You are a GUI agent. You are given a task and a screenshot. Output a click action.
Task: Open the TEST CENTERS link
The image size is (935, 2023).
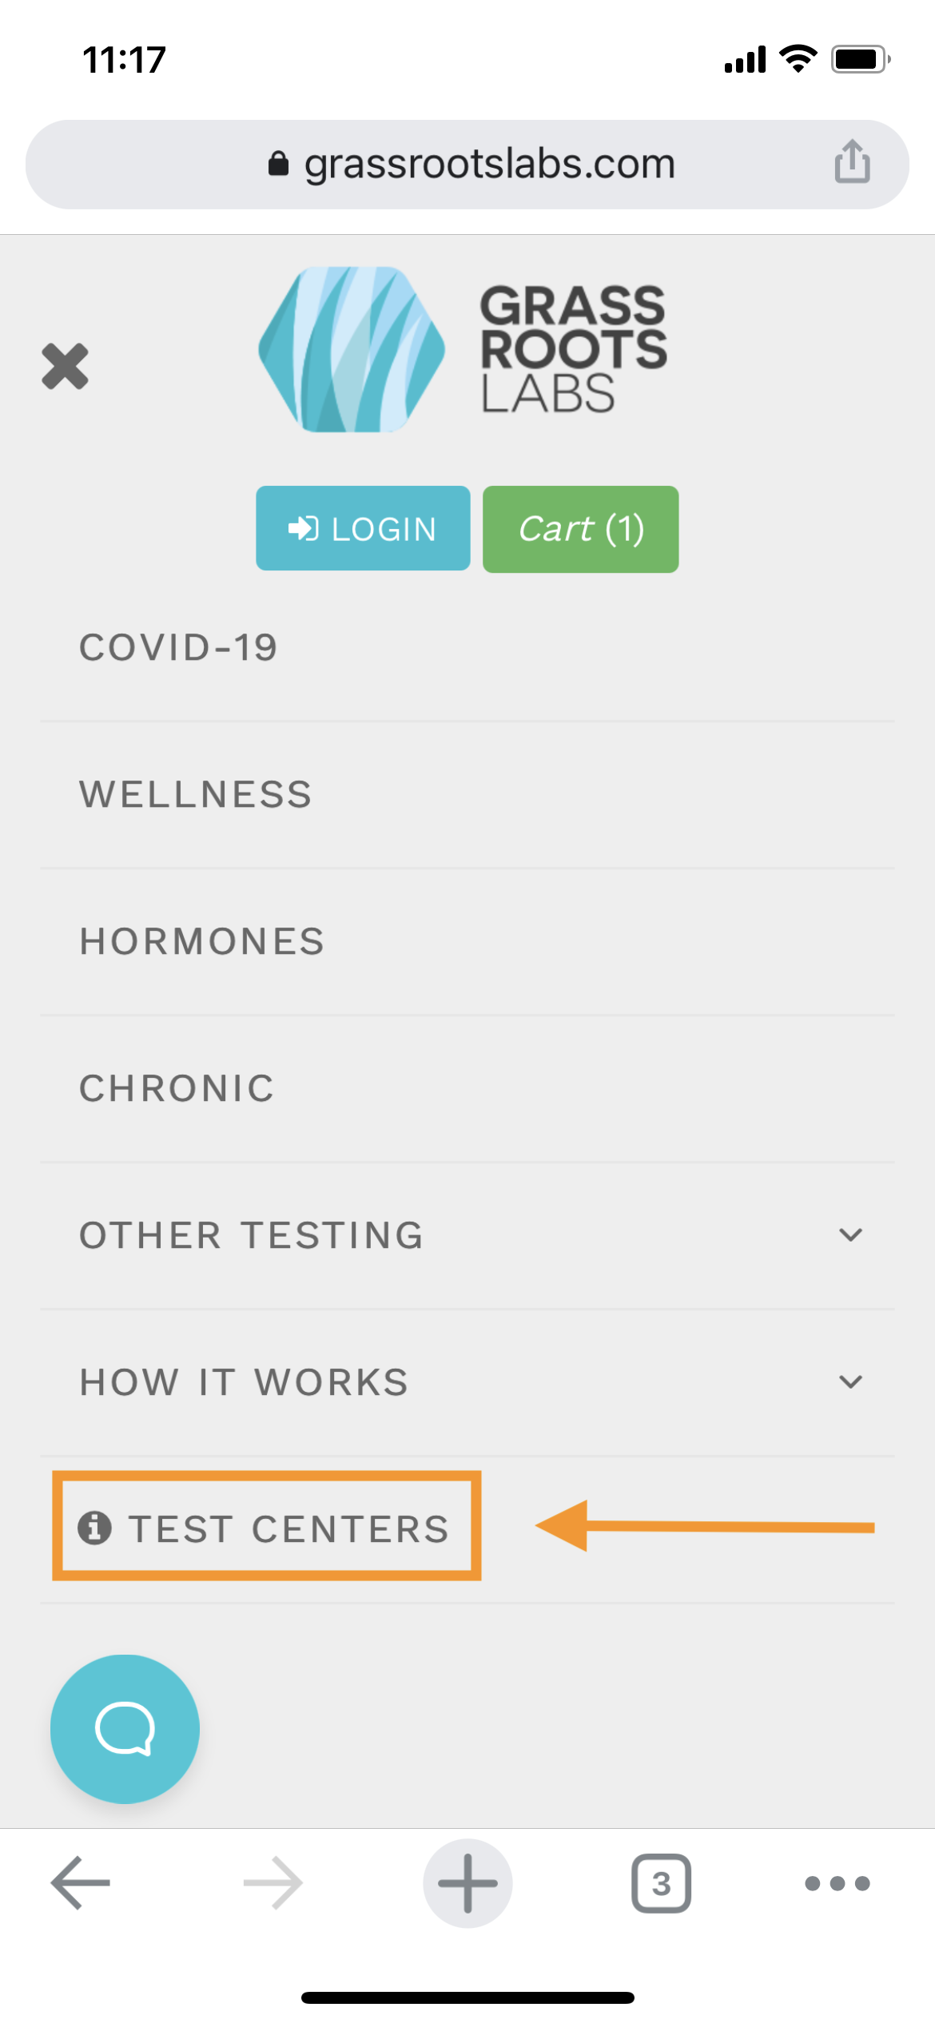tap(266, 1528)
